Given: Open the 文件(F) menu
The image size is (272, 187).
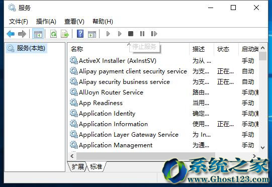Looking at the screenshot, I should pos(19,22).
